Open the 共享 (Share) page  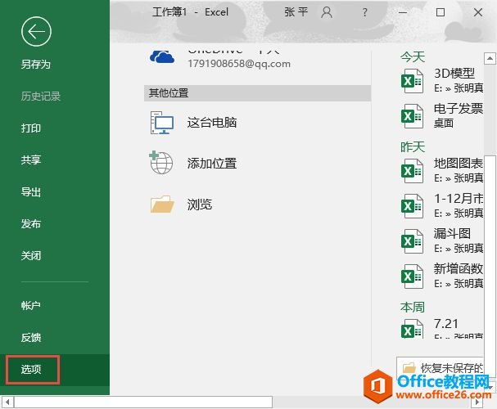click(31, 160)
